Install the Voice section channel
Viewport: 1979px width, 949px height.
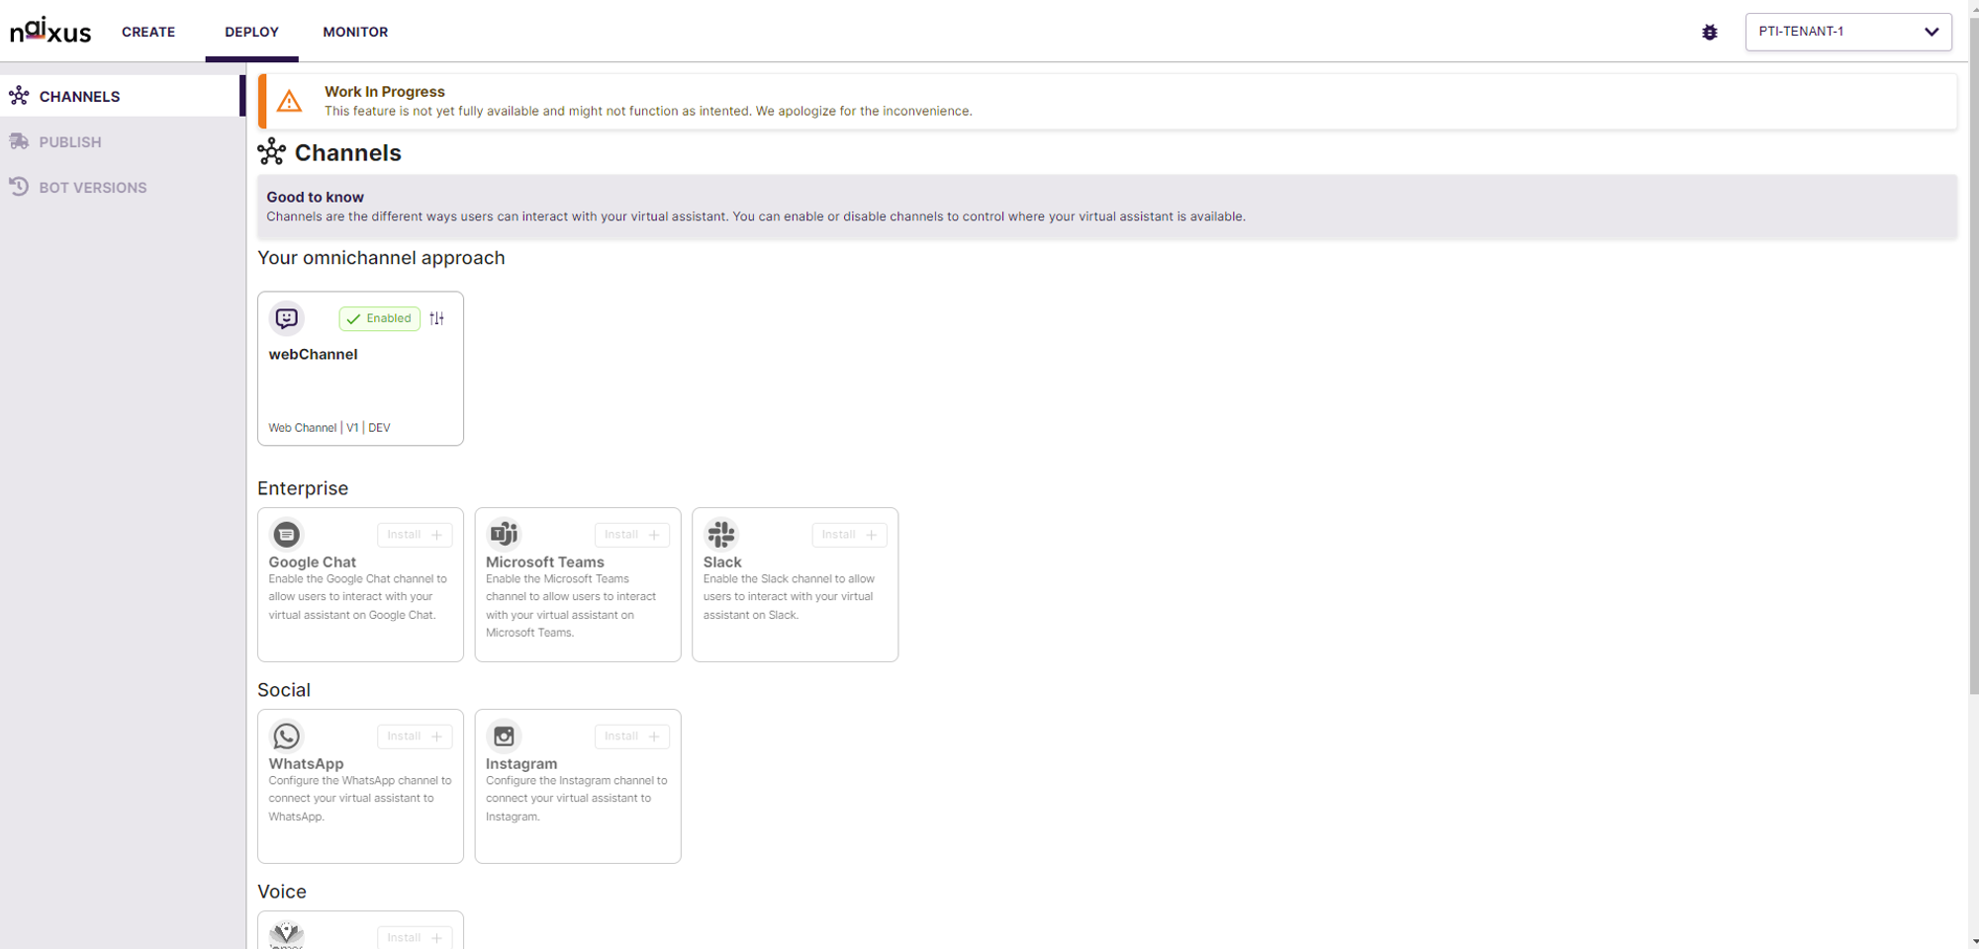(415, 937)
